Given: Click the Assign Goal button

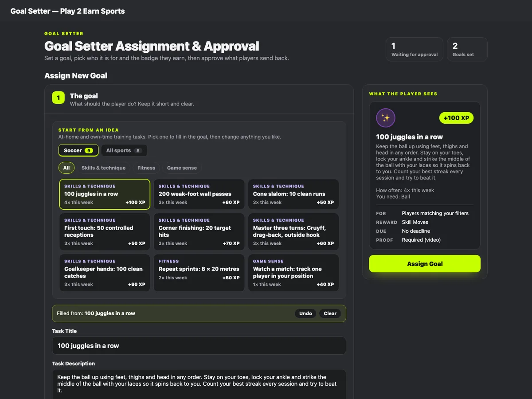Looking at the screenshot, I should point(425,264).
